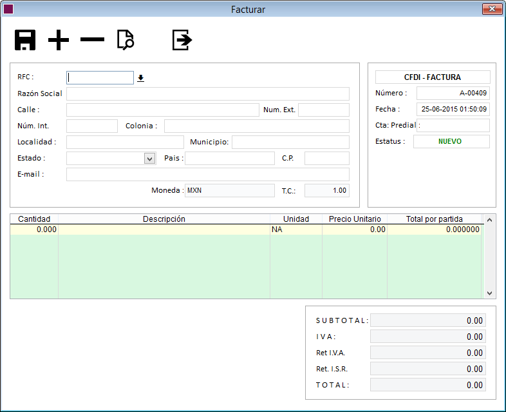Open the Estado dropdown
This screenshot has width=506, height=412.
pyautogui.click(x=149, y=159)
